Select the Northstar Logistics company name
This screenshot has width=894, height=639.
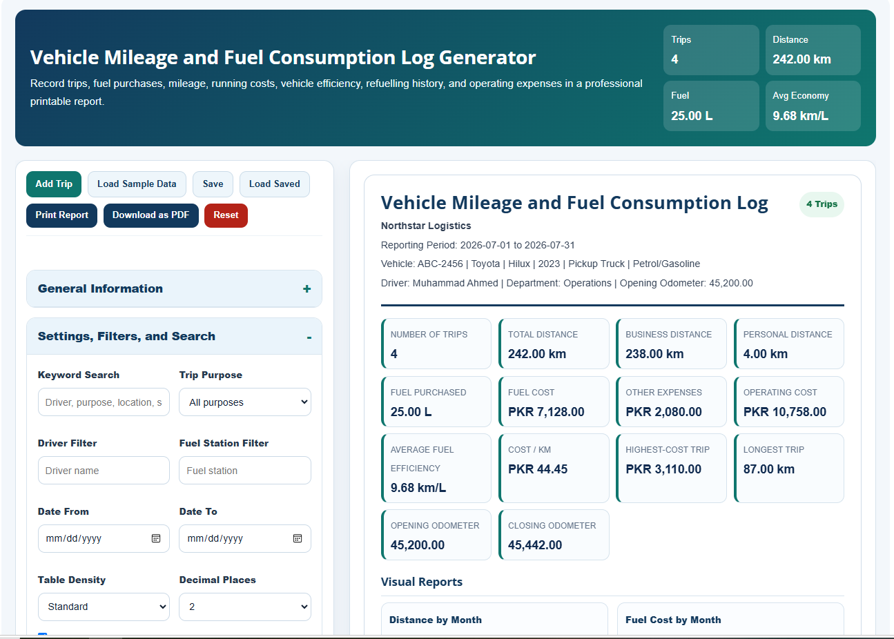click(x=426, y=226)
